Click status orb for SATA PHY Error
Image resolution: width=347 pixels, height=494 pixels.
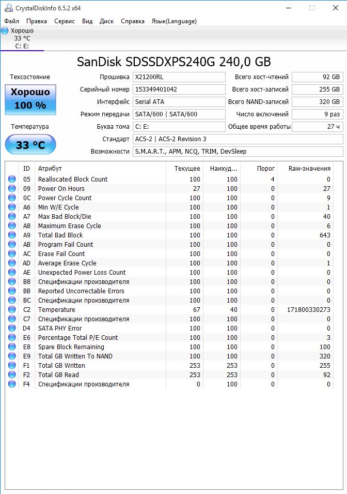pos(12,328)
